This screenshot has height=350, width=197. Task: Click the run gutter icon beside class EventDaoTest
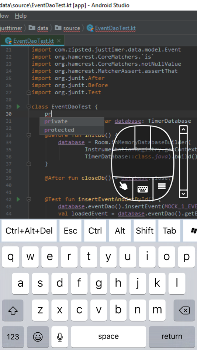(x=18, y=107)
